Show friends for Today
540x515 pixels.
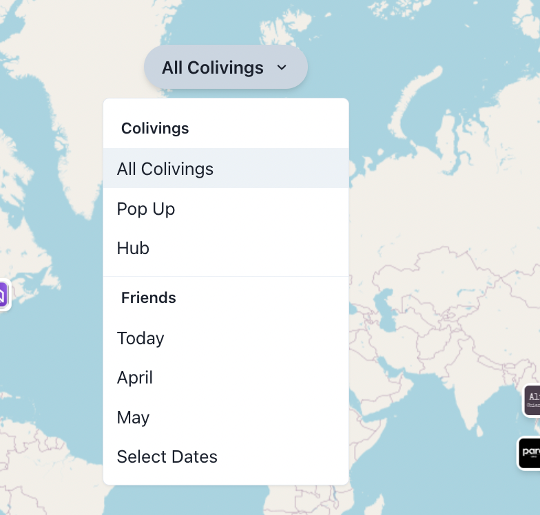(141, 338)
